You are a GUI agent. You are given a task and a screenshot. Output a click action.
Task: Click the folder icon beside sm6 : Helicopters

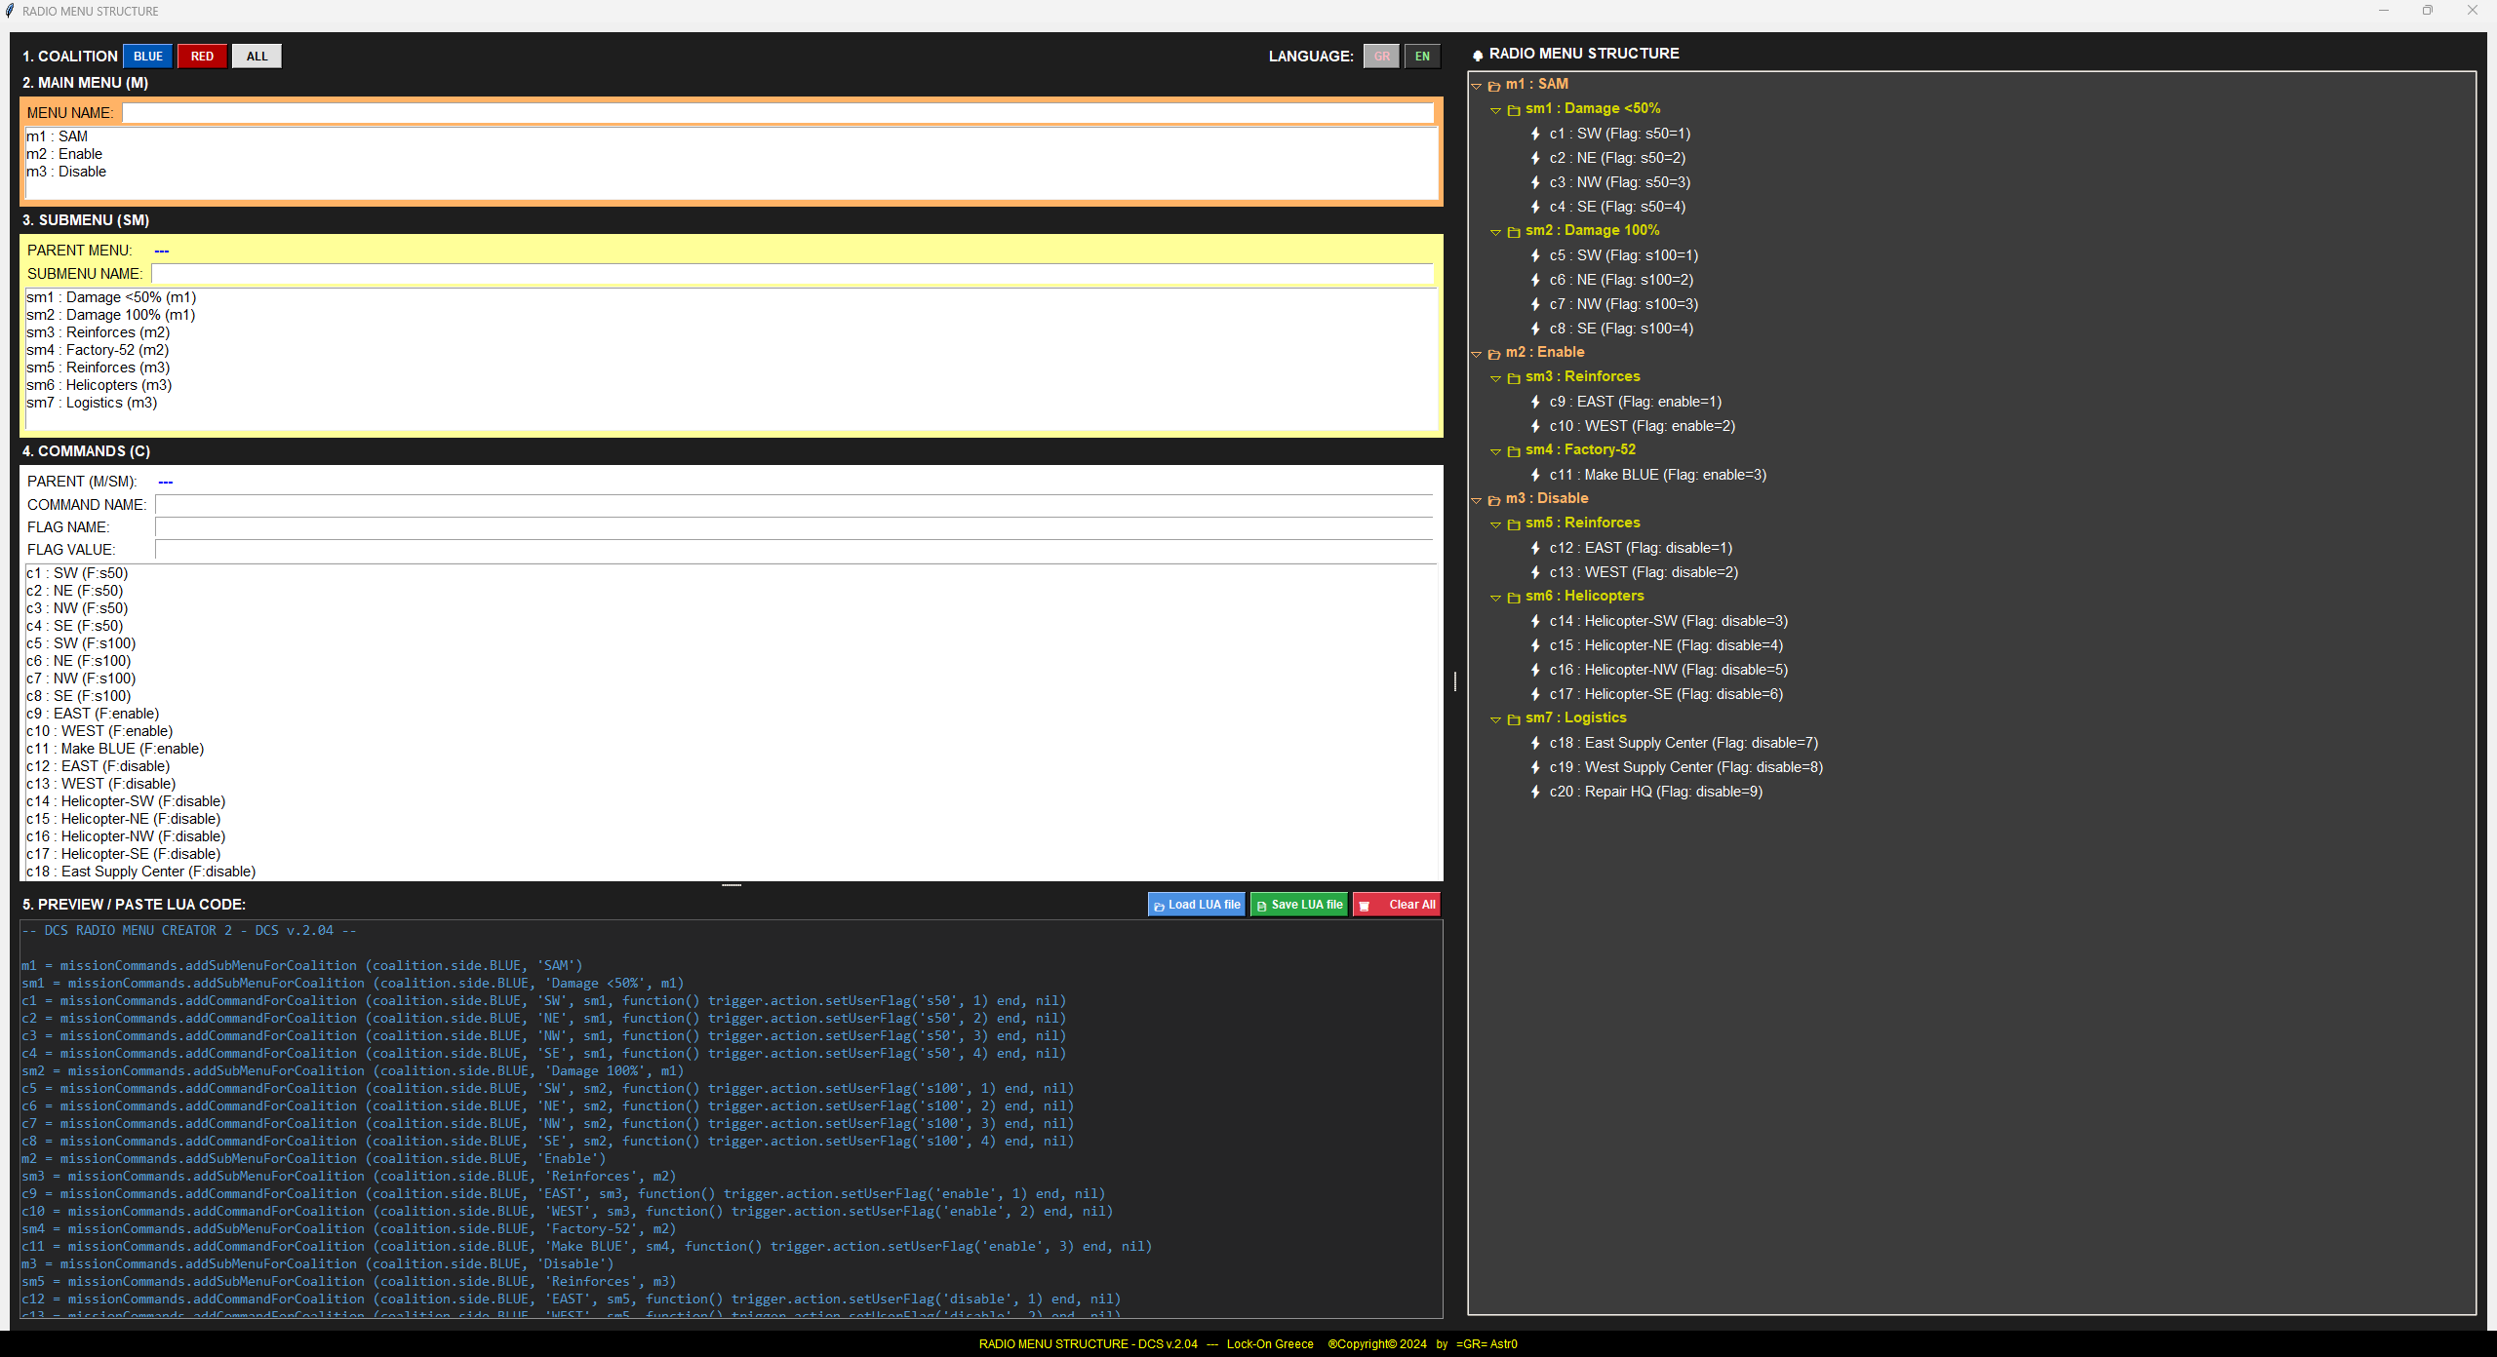[1513, 596]
